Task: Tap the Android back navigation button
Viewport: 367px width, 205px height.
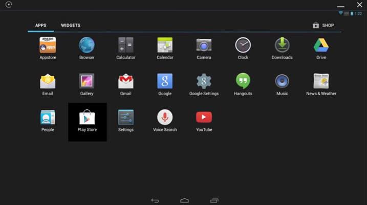Action: tap(155, 200)
